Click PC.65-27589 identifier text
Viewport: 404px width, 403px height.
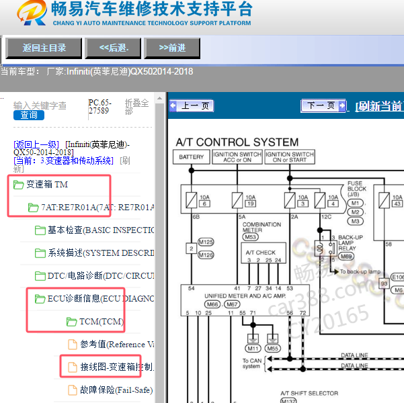tap(99, 107)
